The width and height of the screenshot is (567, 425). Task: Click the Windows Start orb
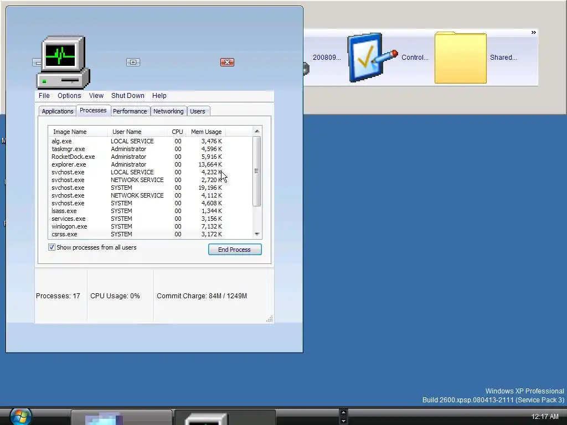pyautogui.click(x=20, y=416)
